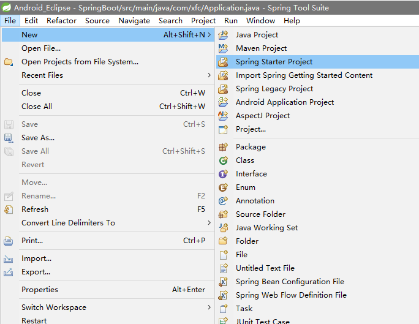Expand the New submenu arrow
Image resolution: width=419 pixels, height=324 pixels.
click(x=209, y=35)
